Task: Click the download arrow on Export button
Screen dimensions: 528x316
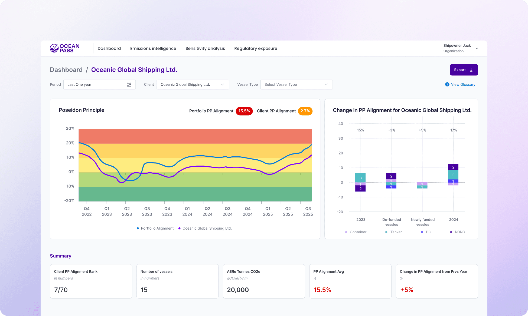Action: tap(471, 70)
